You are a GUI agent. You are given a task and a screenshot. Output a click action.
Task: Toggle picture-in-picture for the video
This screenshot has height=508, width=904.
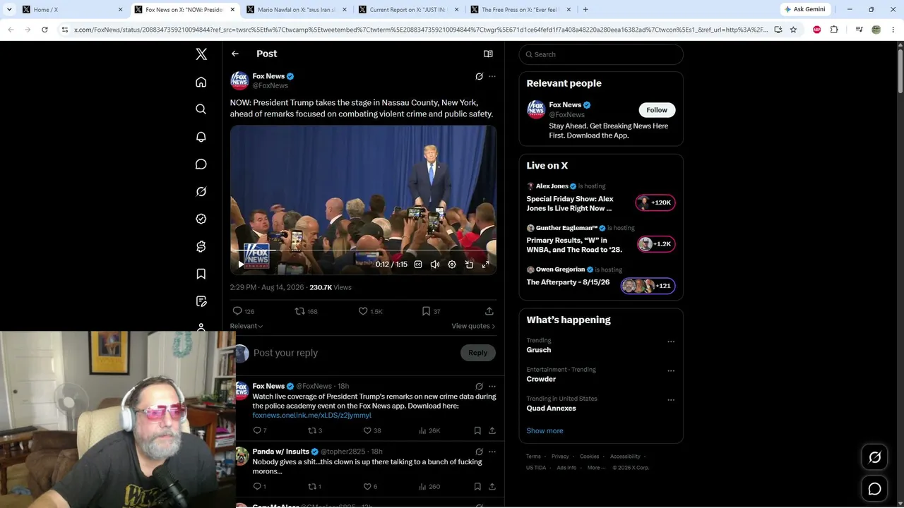(x=469, y=265)
